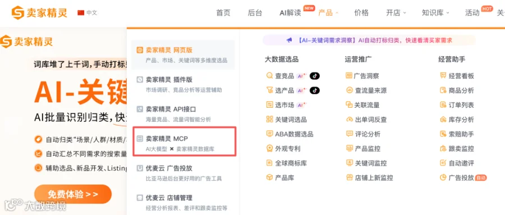Select the 选产品 funnel icon

[x=269, y=90]
